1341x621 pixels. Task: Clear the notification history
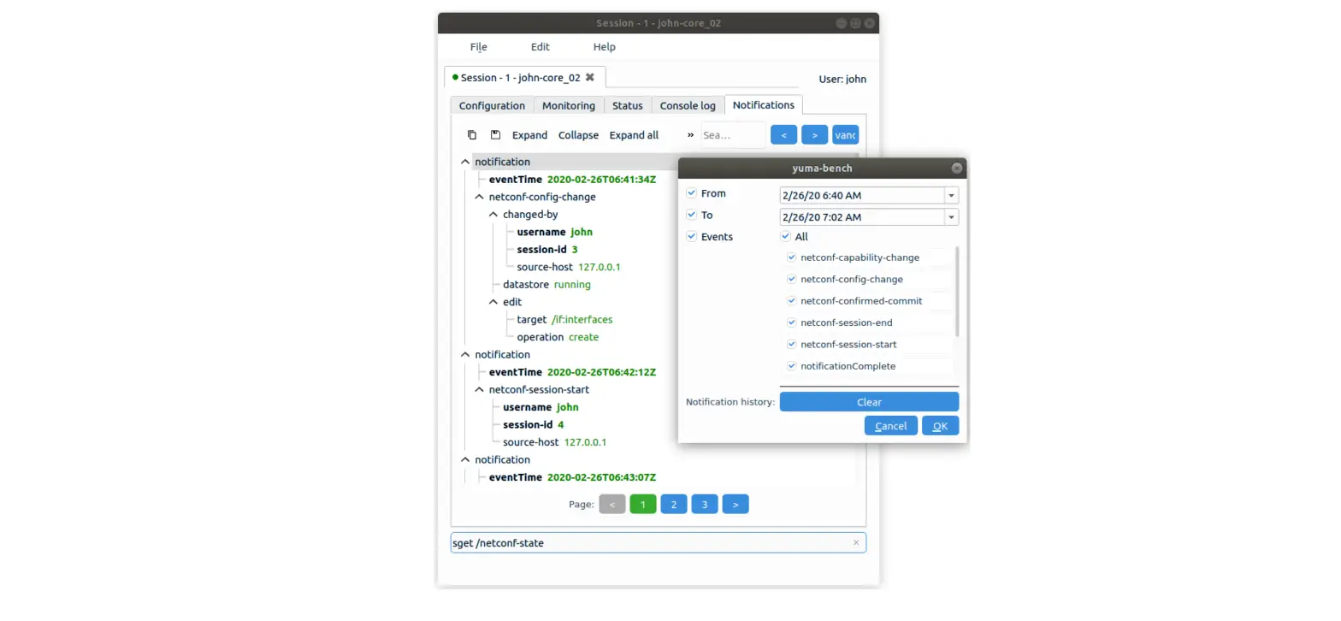pyautogui.click(x=869, y=402)
